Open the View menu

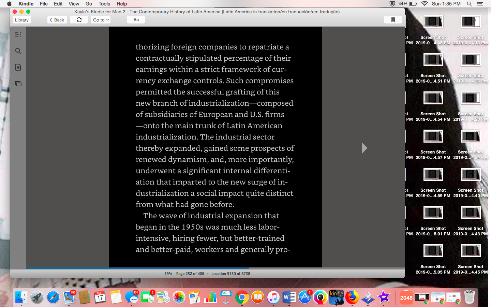74,4
